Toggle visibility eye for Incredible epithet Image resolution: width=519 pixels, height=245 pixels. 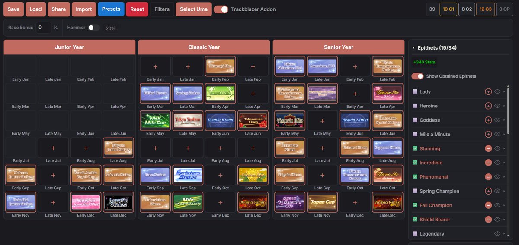coord(497,163)
